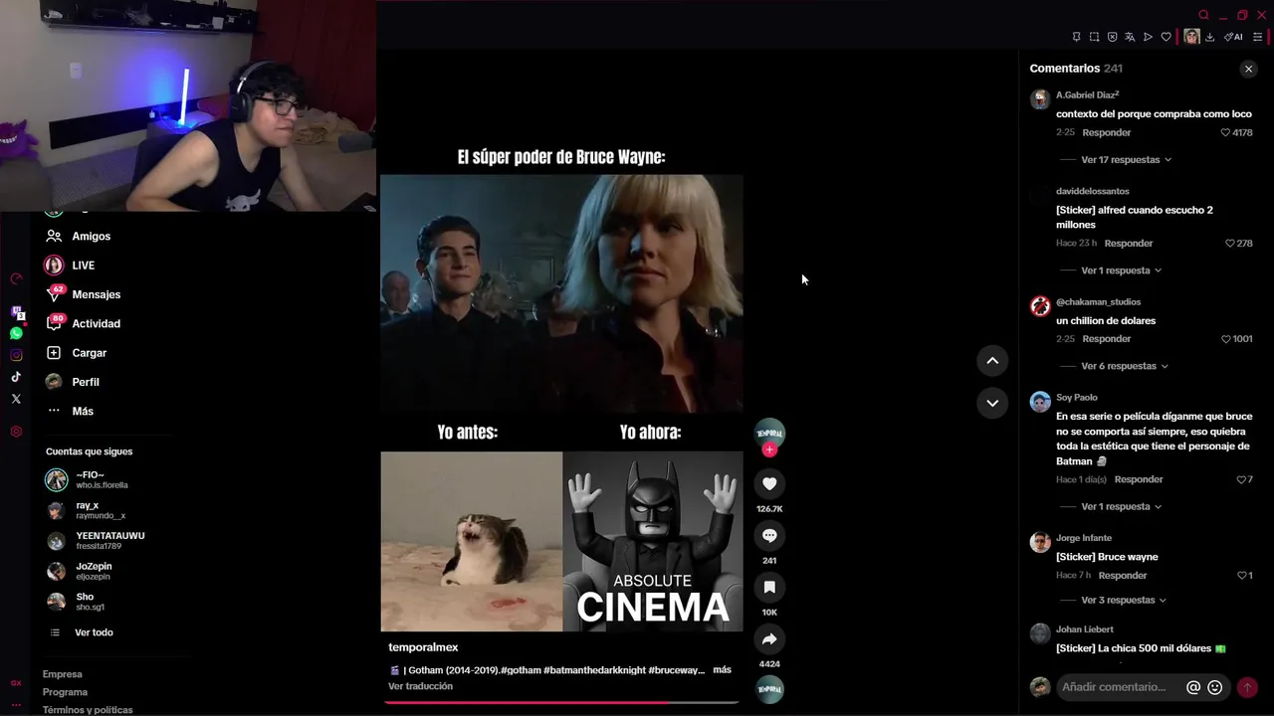Share the video with the arrow icon
This screenshot has width=1274, height=716.
pyautogui.click(x=769, y=638)
